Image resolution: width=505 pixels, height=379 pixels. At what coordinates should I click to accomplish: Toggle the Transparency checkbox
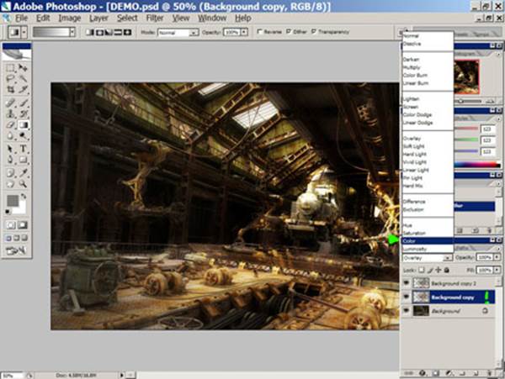point(314,31)
